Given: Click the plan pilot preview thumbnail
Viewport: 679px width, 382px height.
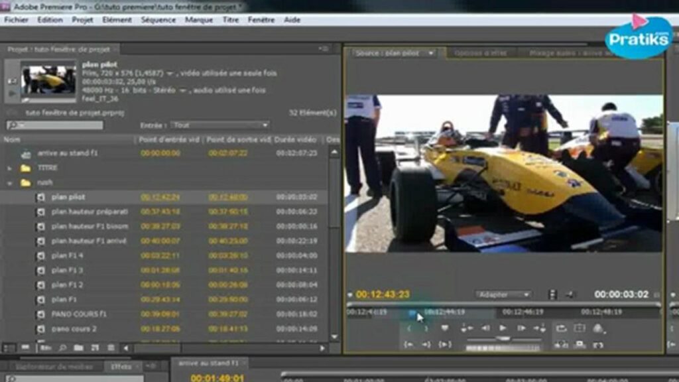Looking at the screenshot, I should 48,80.
